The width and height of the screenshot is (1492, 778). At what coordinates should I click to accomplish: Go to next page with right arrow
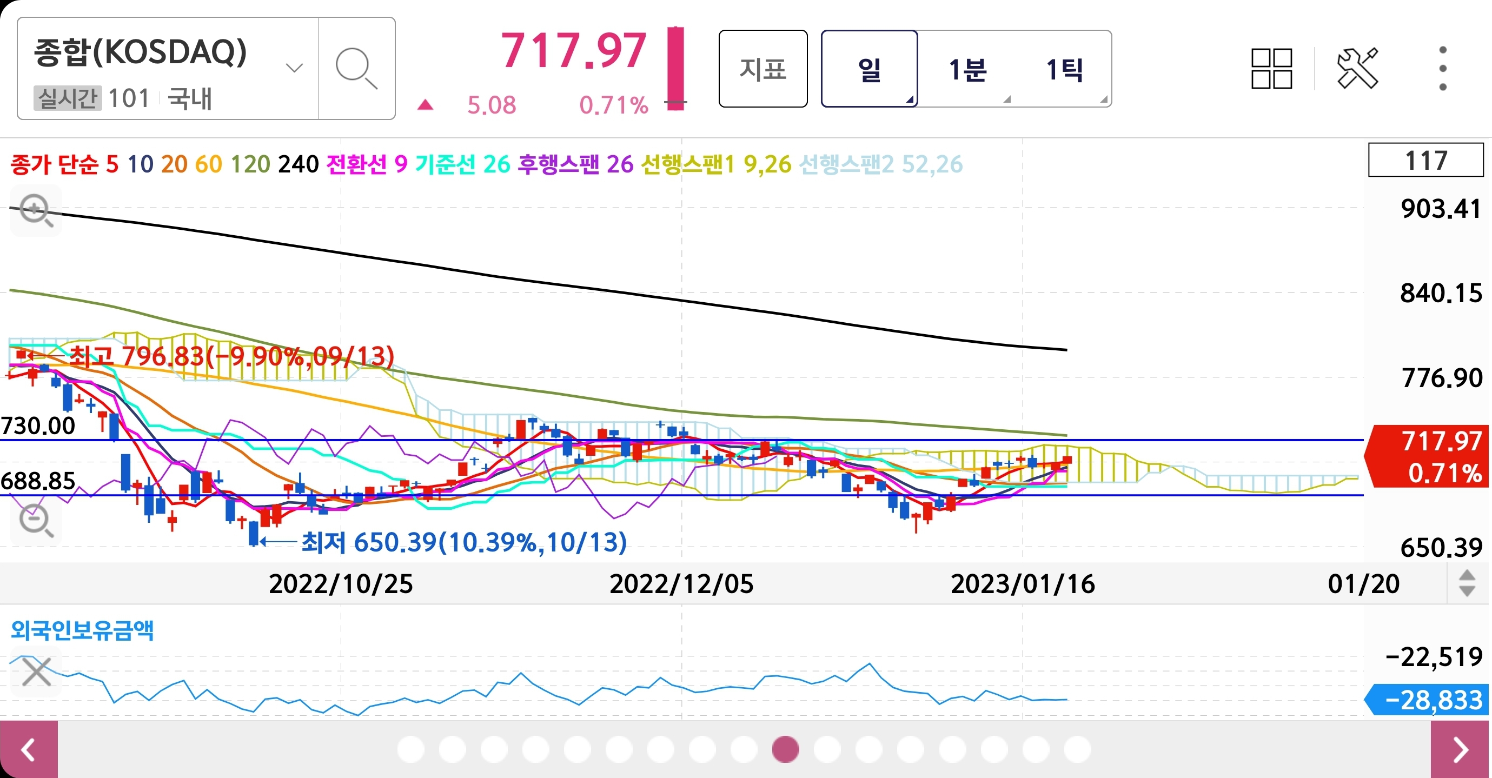tap(1461, 750)
